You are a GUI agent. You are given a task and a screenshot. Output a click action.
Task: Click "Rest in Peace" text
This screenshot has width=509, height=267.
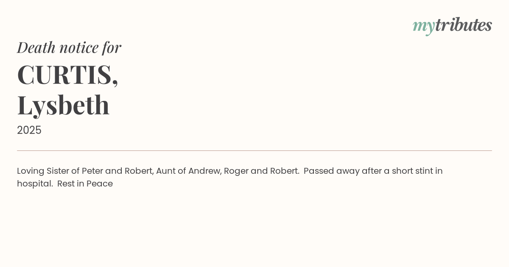(85, 184)
